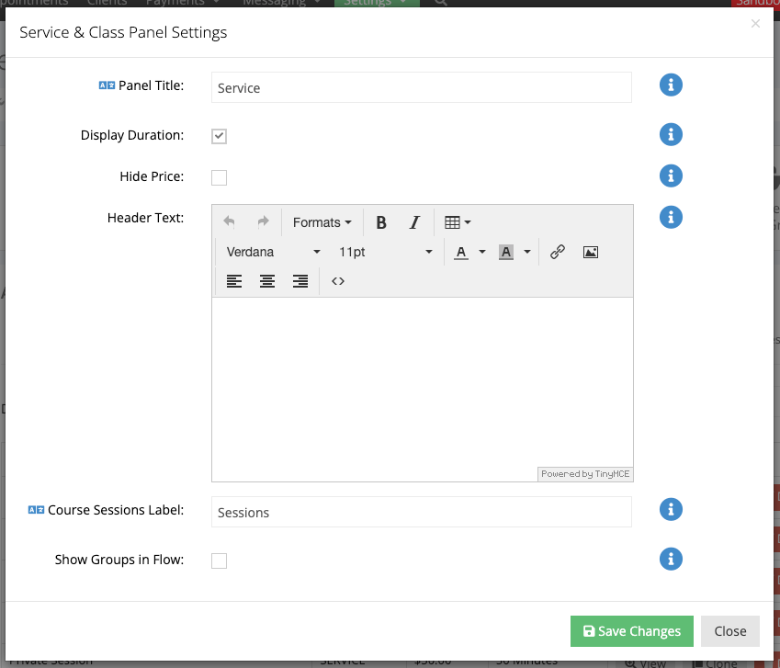Apply the background color button
The width and height of the screenshot is (780, 668).
click(506, 252)
